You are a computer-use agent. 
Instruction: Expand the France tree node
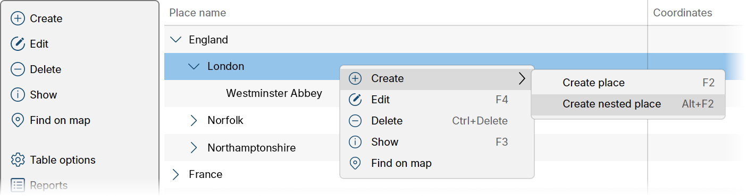coord(175,174)
